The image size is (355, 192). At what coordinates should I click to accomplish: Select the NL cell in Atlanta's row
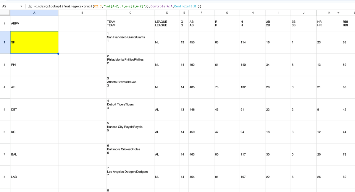[x=167, y=87]
